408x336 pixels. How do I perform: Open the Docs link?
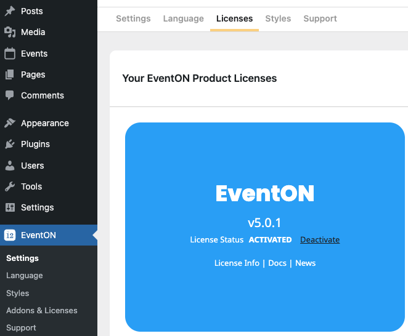pos(277,263)
